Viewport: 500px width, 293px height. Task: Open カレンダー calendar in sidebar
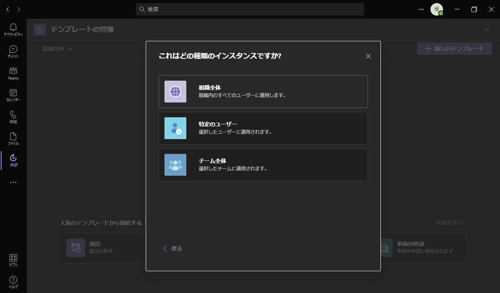point(13,95)
